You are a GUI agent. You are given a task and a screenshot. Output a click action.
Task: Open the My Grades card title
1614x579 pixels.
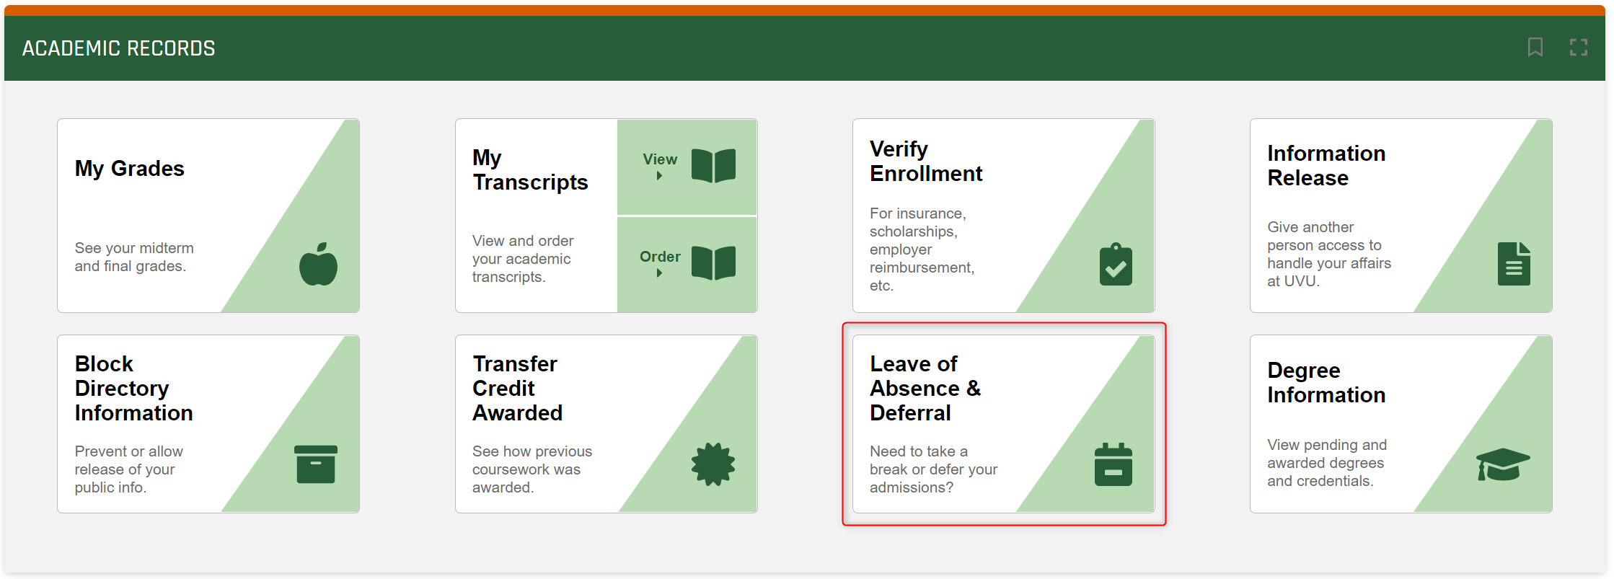130,169
